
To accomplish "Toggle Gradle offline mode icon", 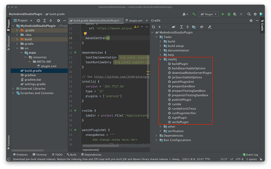I will [201, 27].
